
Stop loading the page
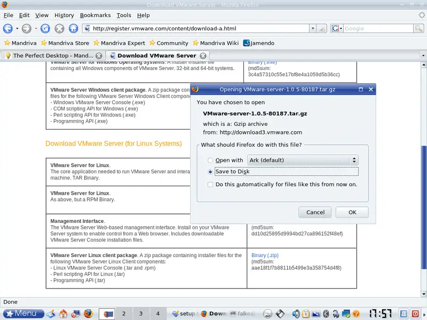(x=59, y=28)
